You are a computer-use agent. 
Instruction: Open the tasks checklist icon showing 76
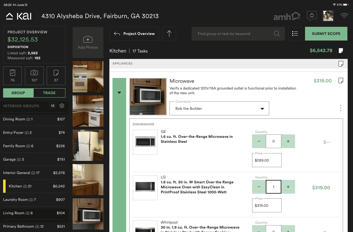click(x=12, y=76)
